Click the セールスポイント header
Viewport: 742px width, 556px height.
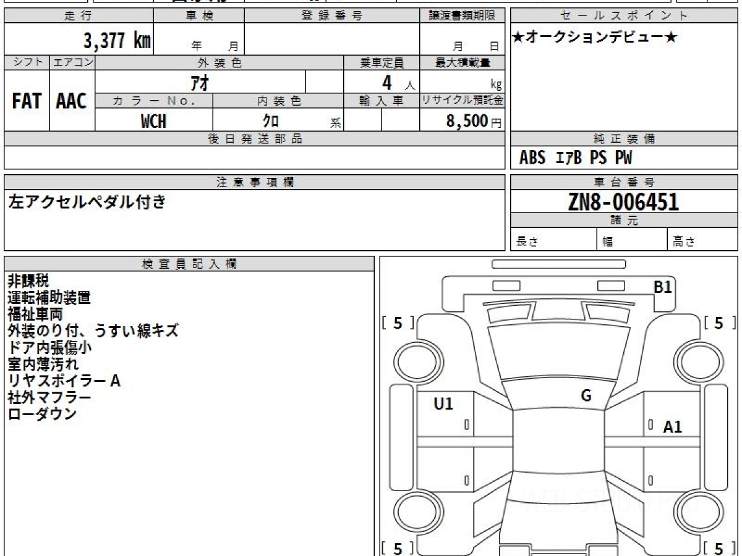pyautogui.click(x=624, y=16)
